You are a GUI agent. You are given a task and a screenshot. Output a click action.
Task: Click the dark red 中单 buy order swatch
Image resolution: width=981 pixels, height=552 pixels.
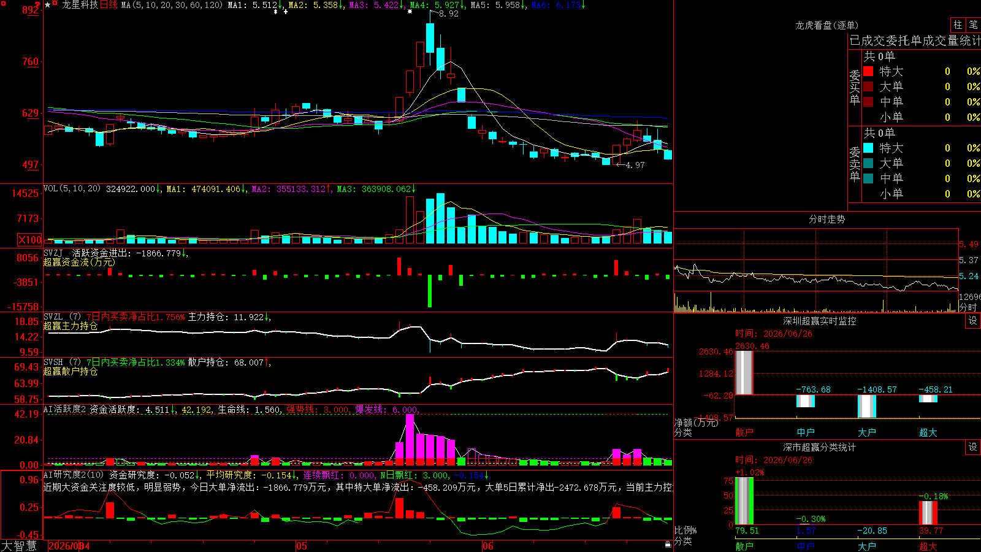point(868,101)
